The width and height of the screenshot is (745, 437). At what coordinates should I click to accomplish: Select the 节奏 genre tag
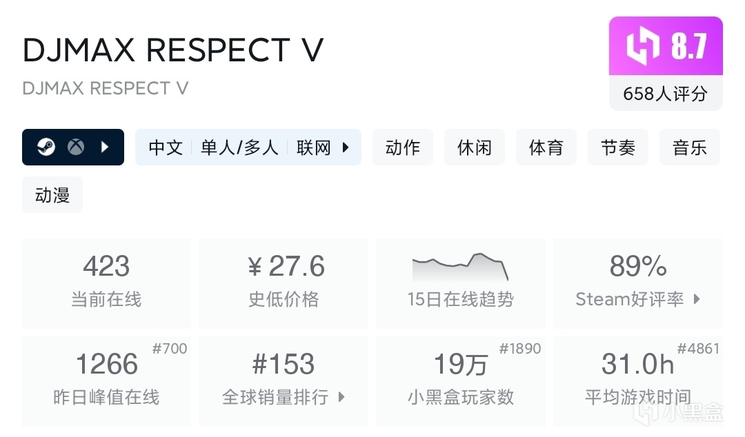618,148
